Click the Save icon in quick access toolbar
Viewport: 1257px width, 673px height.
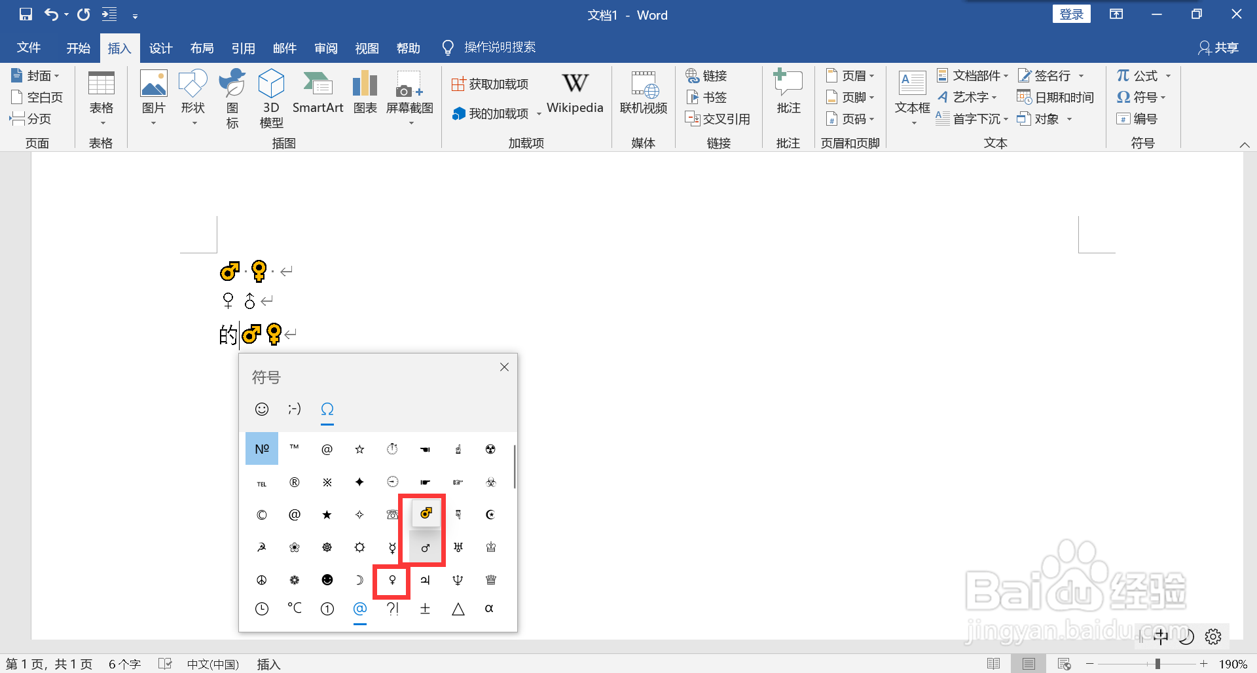[x=26, y=14]
